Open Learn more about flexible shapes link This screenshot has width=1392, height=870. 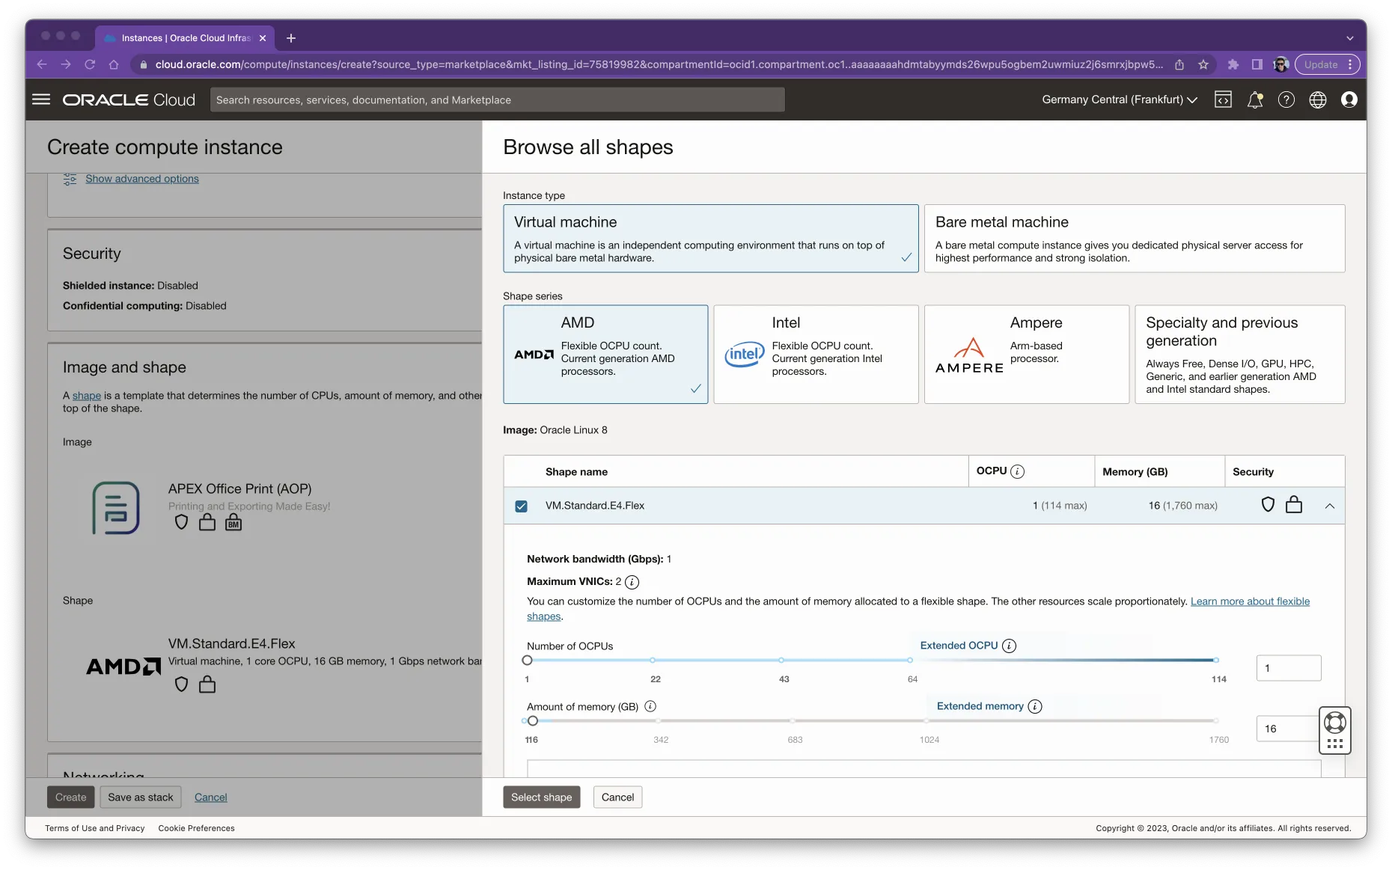(x=1250, y=601)
